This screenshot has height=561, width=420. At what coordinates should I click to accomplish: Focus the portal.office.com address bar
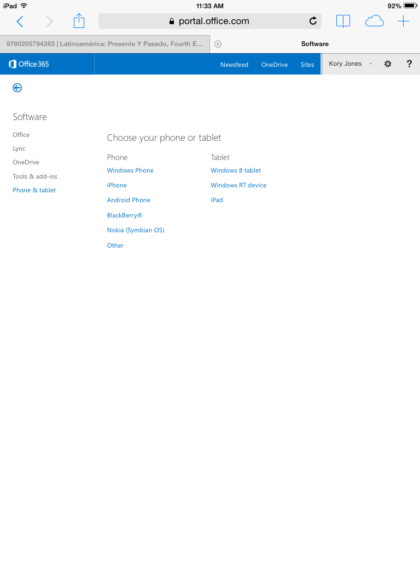[x=210, y=21]
